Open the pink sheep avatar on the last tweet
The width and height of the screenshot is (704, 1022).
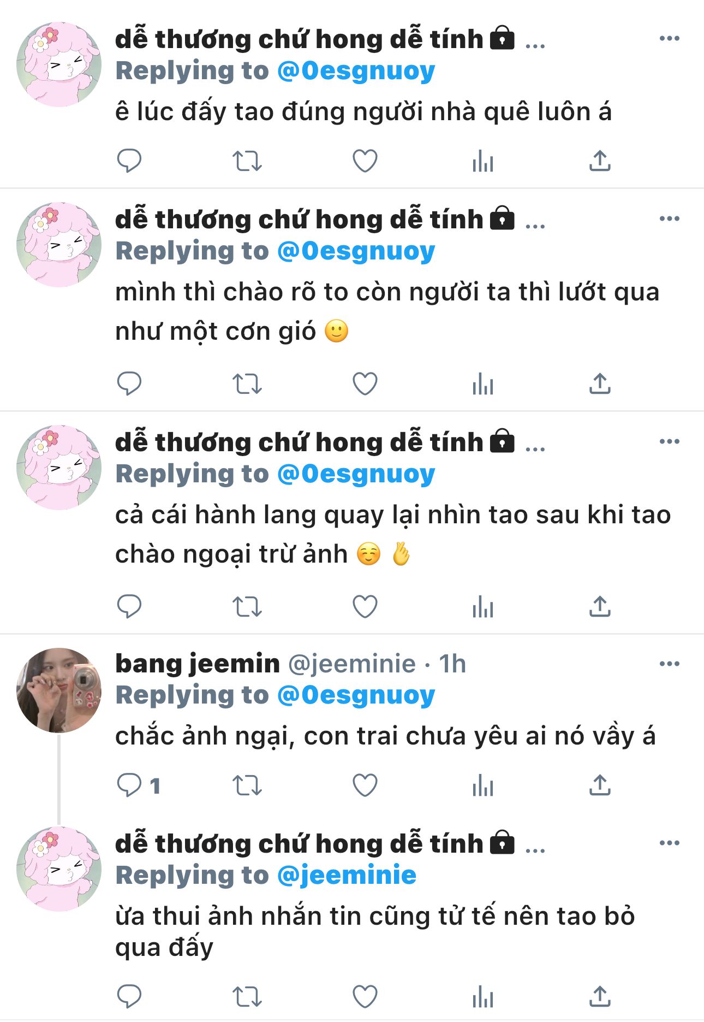pyautogui.click(x=59, y=869)
